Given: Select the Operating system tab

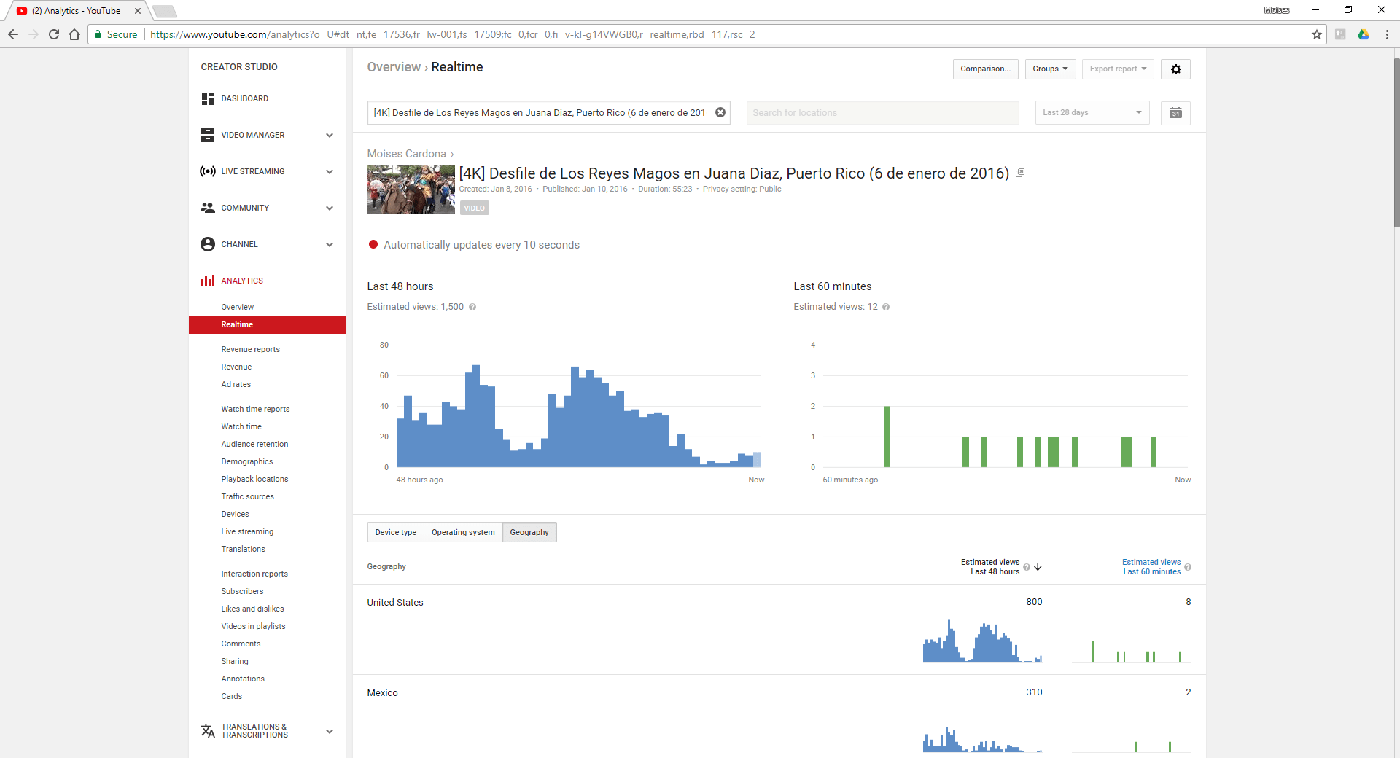Looking at the screenshot, I should pyautogui.click(x=463, y=532).
